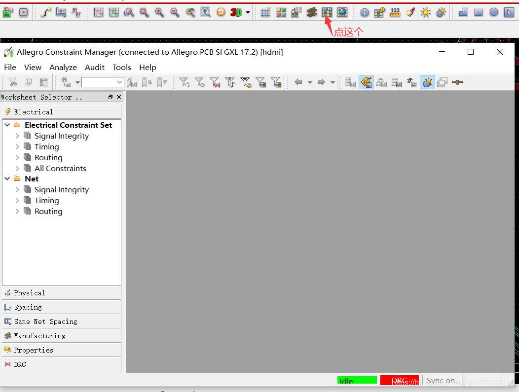Toggle the highlighted sun icon in Constraint Manager toolbar
The width and height of the screenshot is (519, 392).
point(427,82)
